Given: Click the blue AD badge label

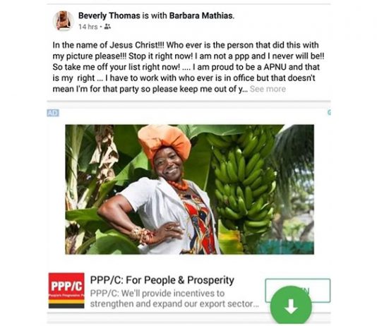Looking at the screenshot, I should tap(53, 113).
